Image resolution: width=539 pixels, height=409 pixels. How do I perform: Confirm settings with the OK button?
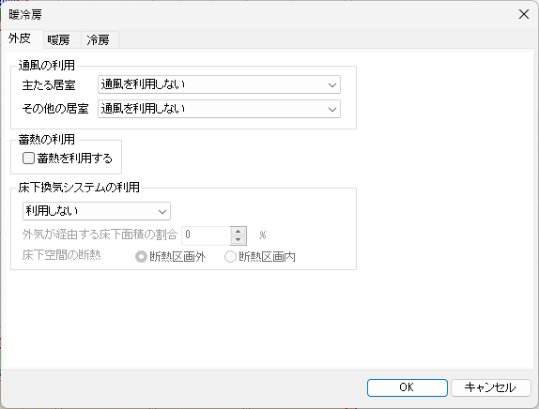coord(407,387)
